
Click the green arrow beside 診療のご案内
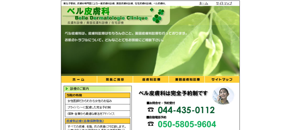coord(67,89)
